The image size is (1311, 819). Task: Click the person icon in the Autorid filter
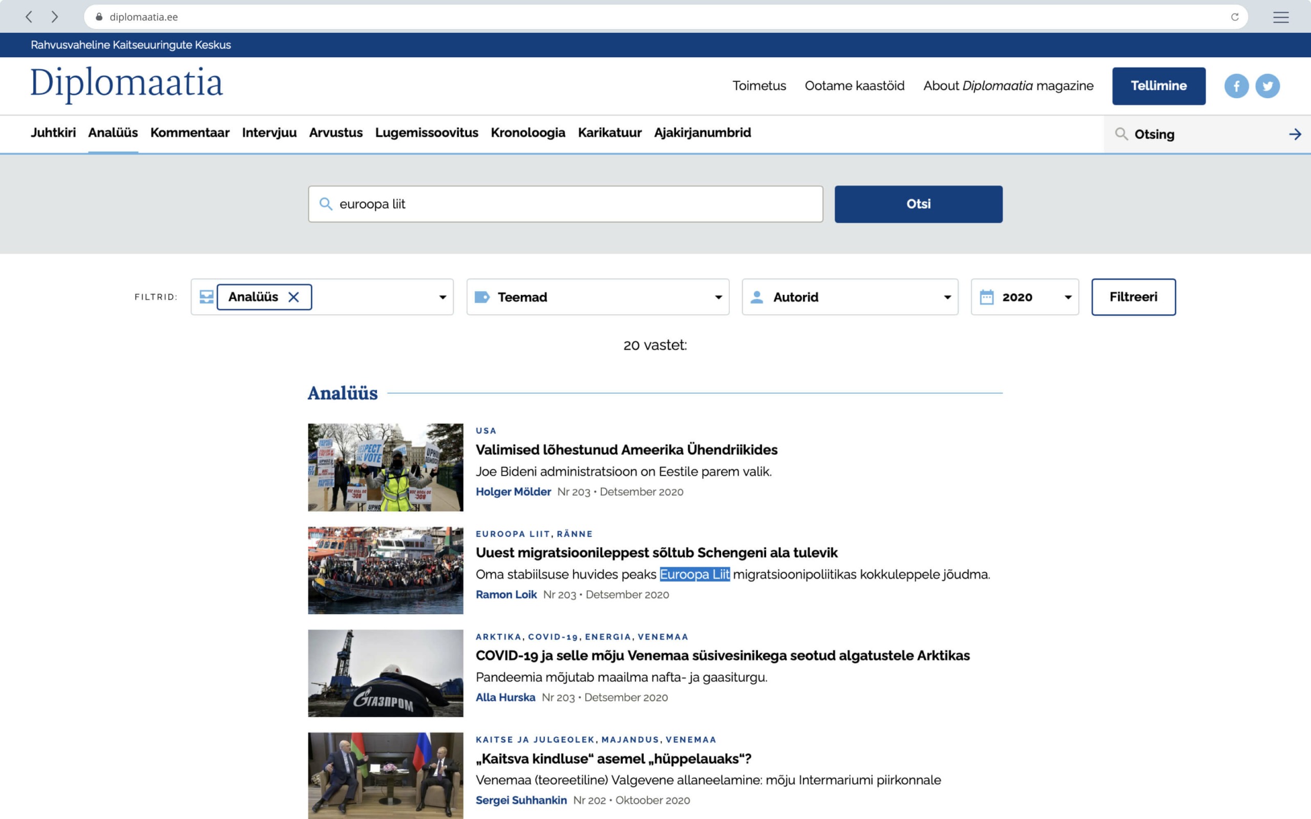(x=756, y=297)
